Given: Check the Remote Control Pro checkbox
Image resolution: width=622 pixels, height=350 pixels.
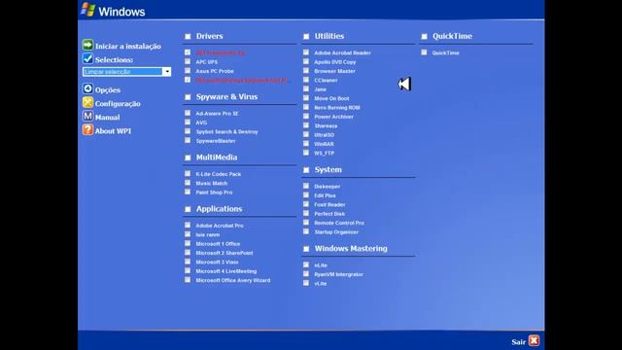Looking at the screenshot, I should 306,223.
